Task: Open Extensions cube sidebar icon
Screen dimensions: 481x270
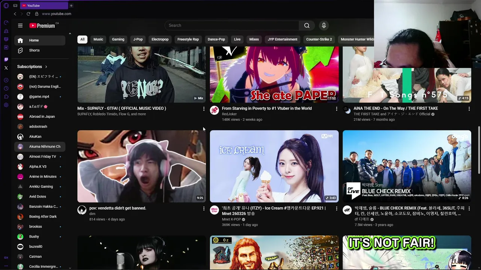Action: (6, 97)
